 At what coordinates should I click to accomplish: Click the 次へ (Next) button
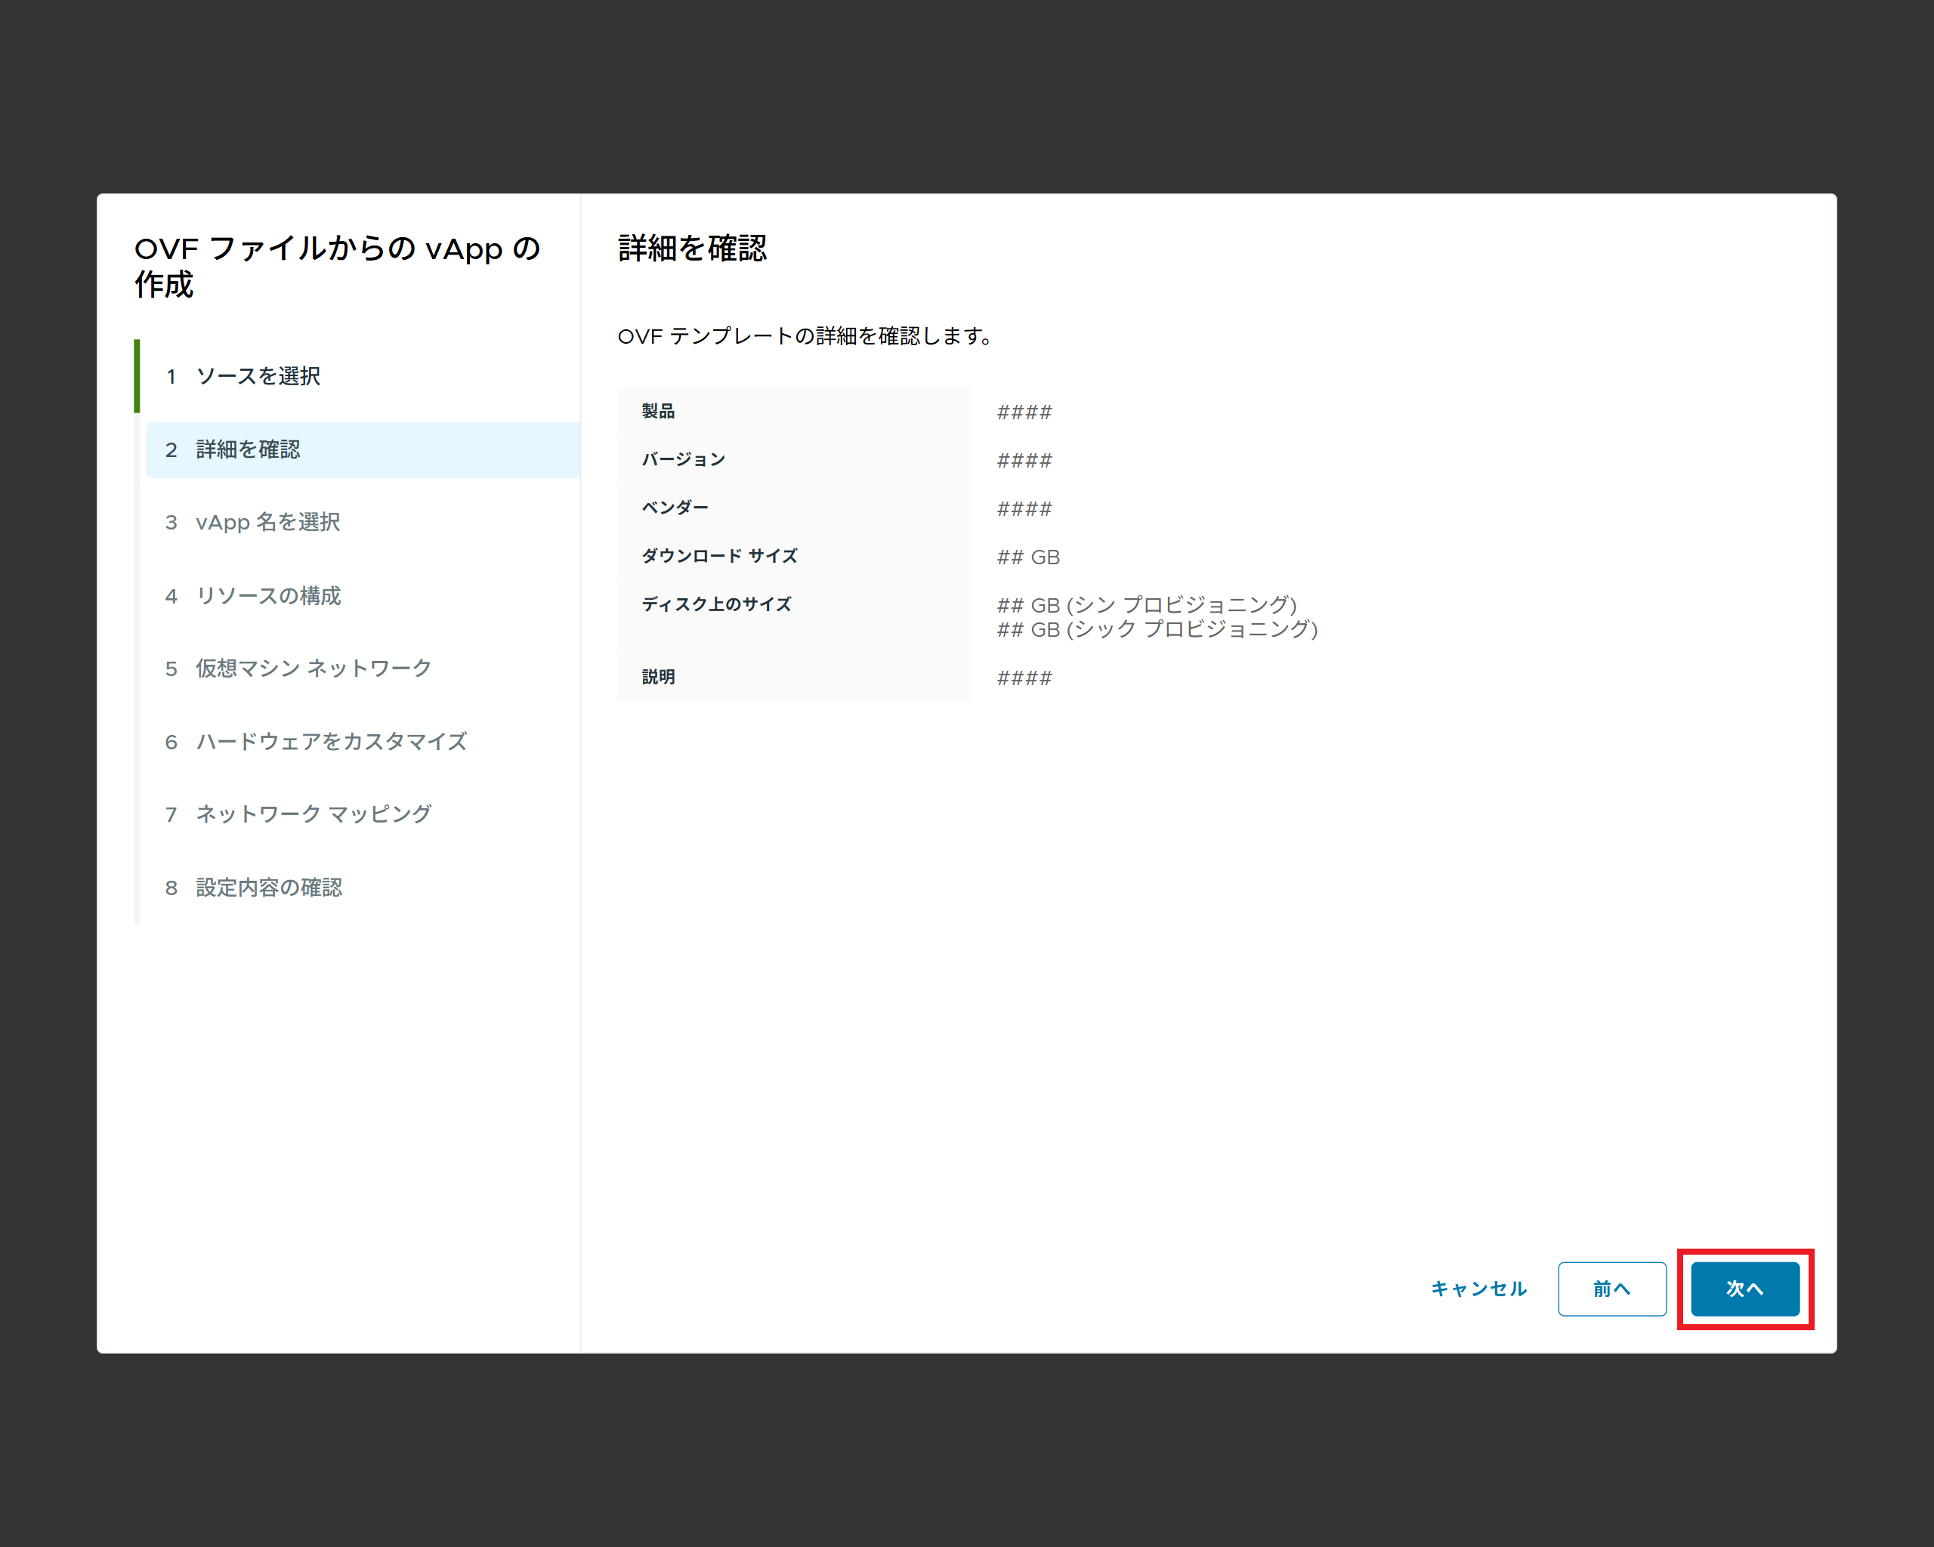1744,1289
